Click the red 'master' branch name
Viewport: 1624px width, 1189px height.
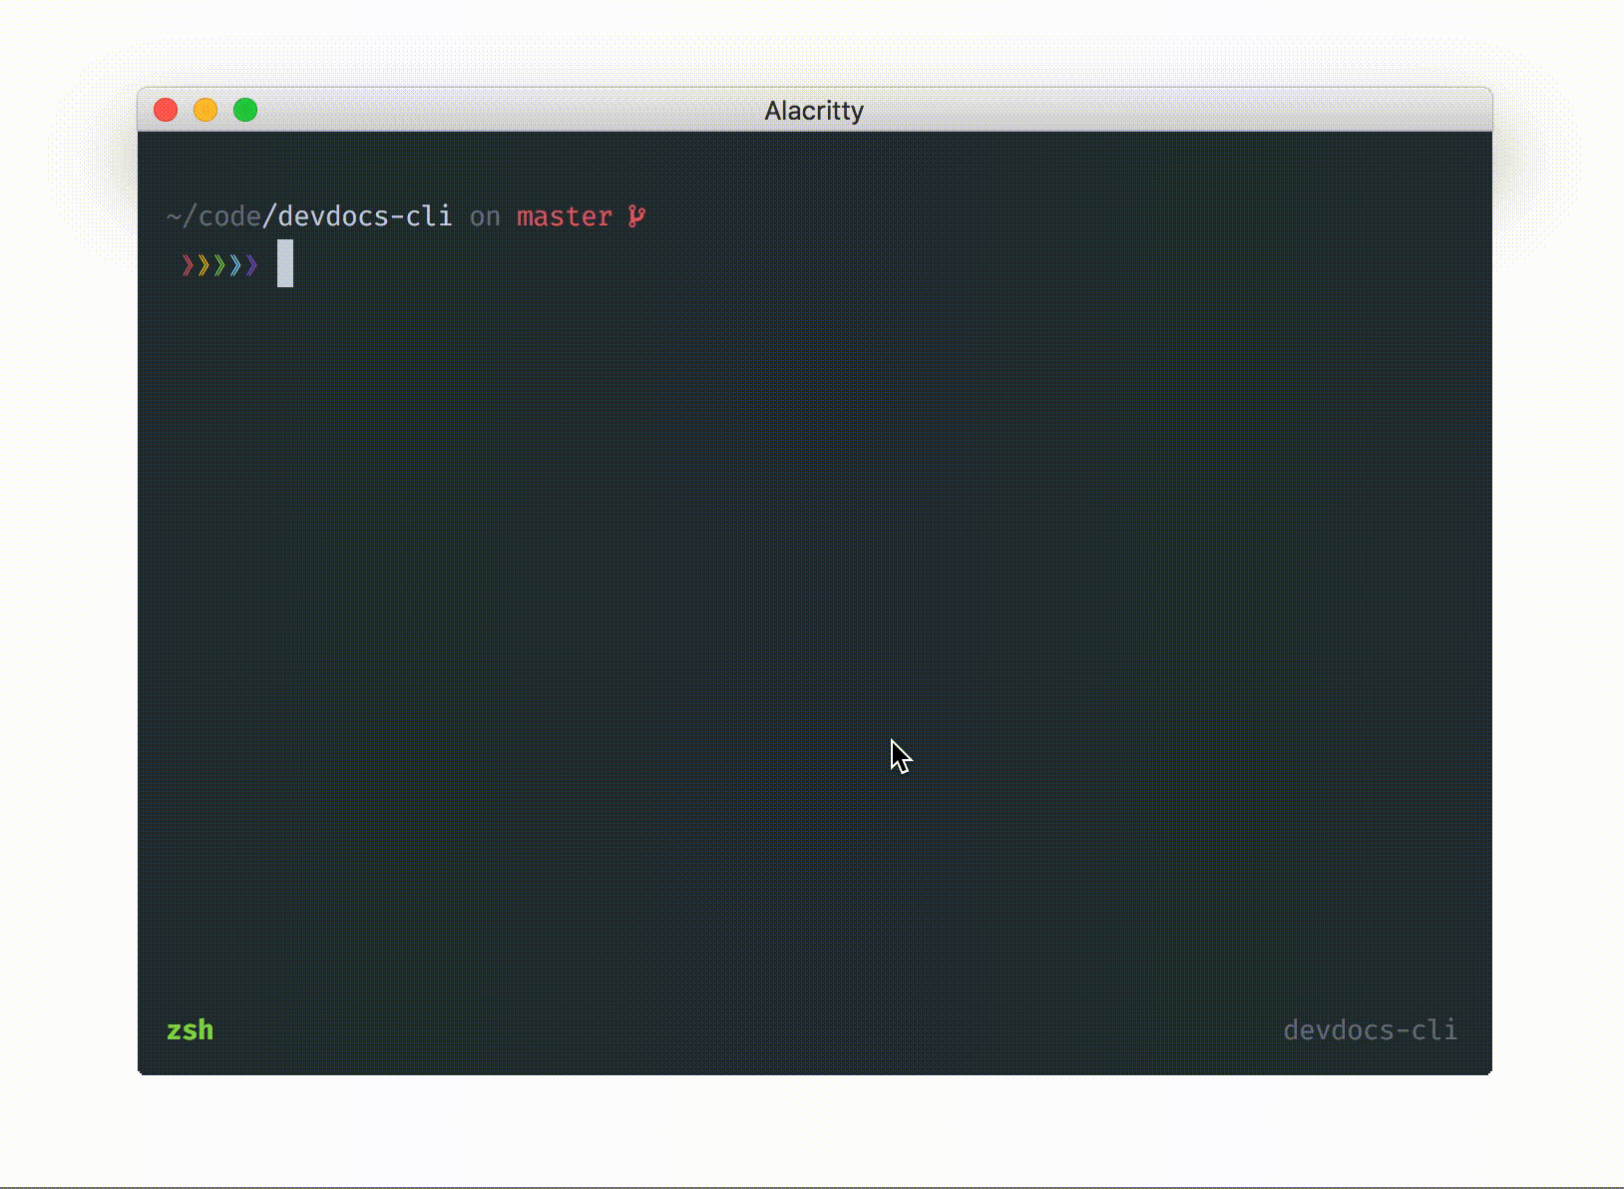click(x=565, y=216)
